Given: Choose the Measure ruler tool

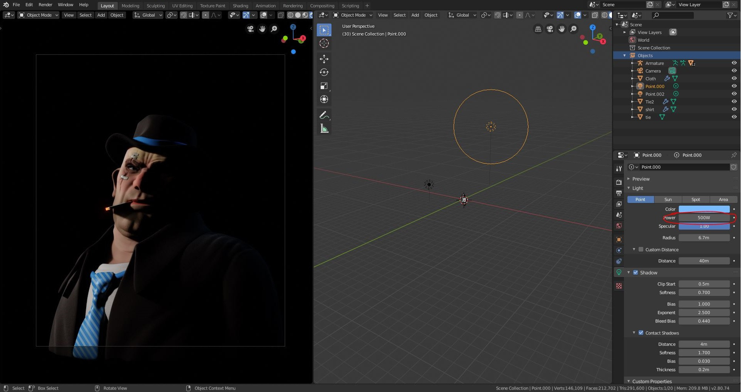Looking at the screenshot, I should (324, 128).
